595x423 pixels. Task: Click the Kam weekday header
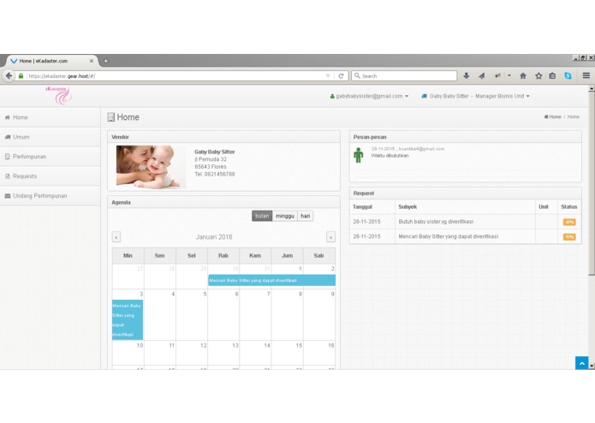pyautogui.click(x=255, y=256)
